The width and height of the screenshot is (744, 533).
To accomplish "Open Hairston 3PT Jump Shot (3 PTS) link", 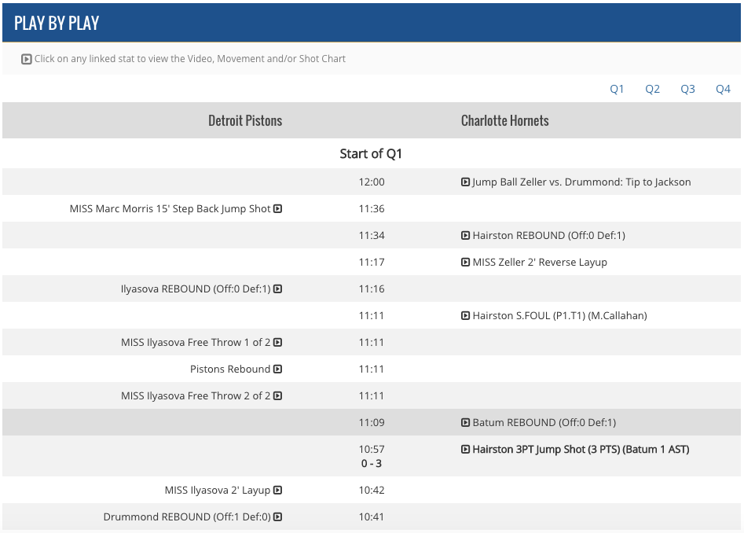I will (x=581, y=449).
